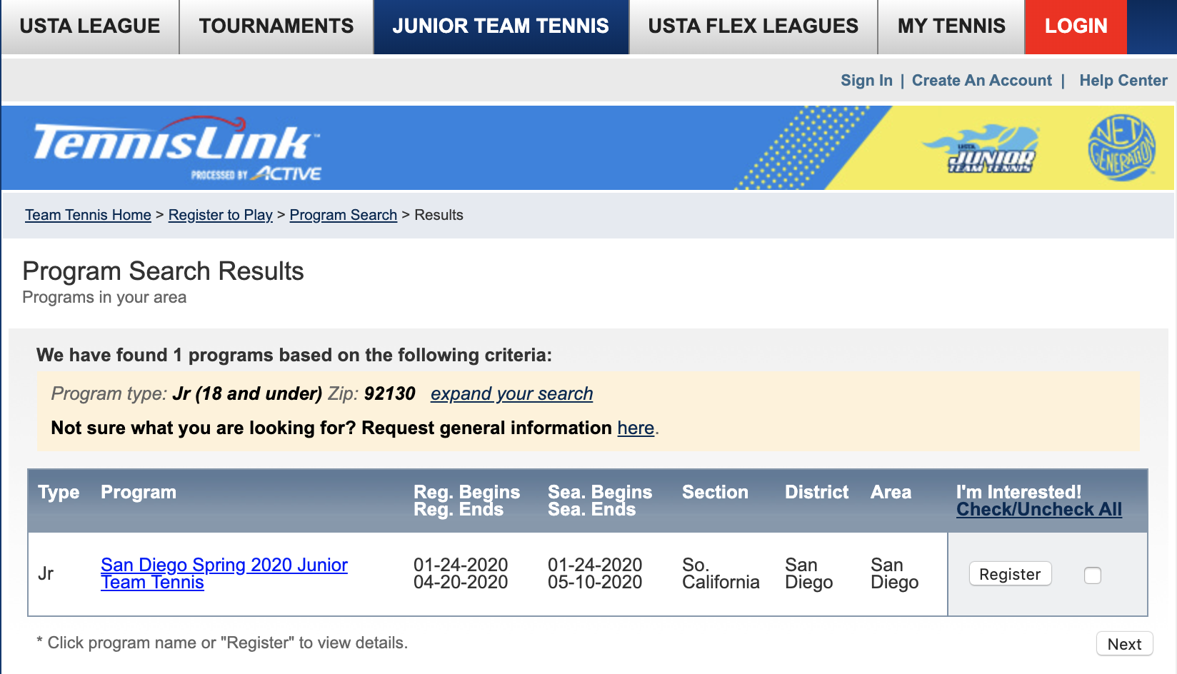Return to Program Search breadcrumb

pyautogui.click(x=343, y=215)
